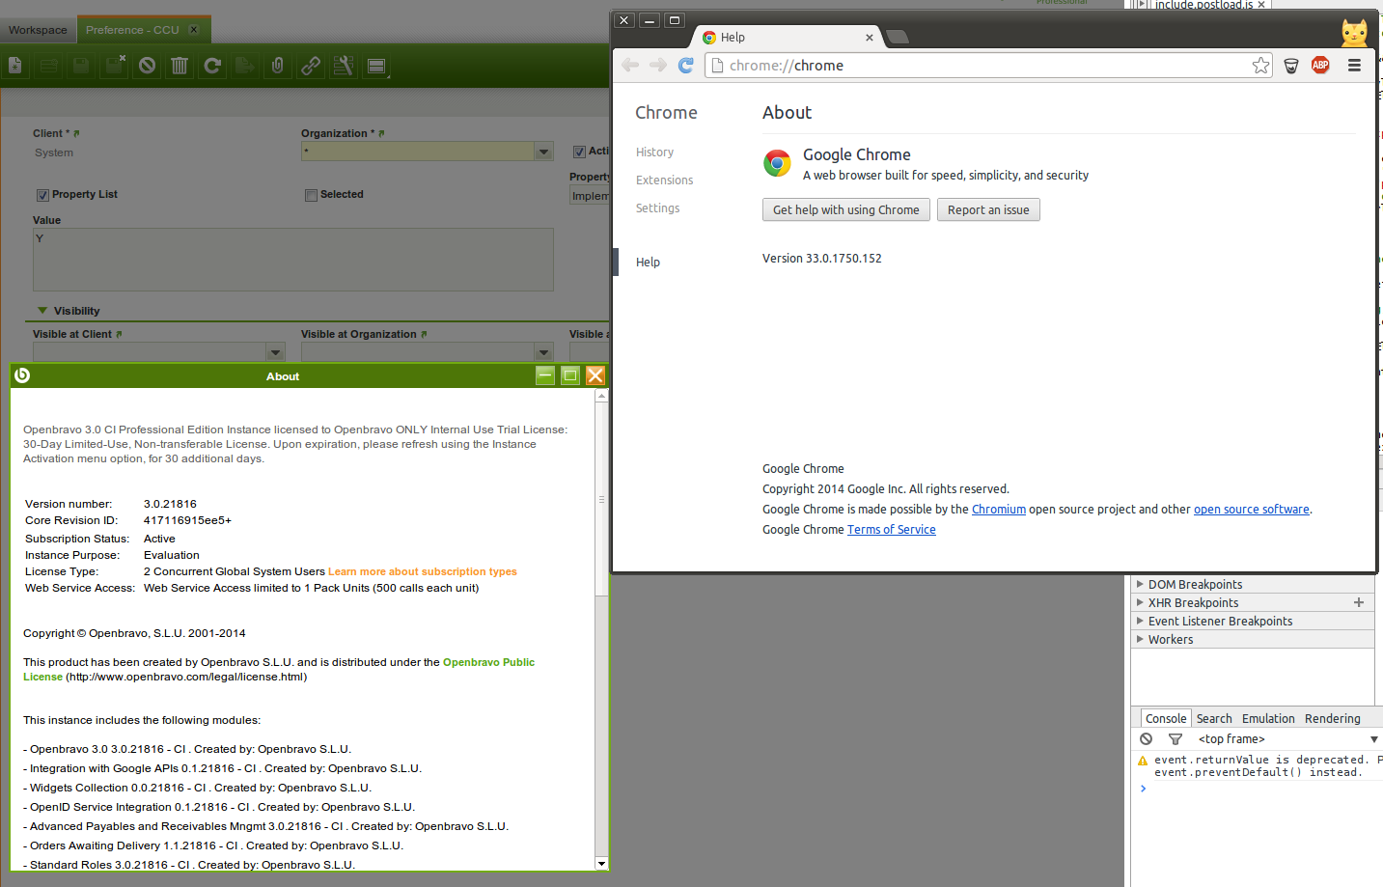
Task: Click the save floppy disk toolbar icon
Action: click(81, 66)
